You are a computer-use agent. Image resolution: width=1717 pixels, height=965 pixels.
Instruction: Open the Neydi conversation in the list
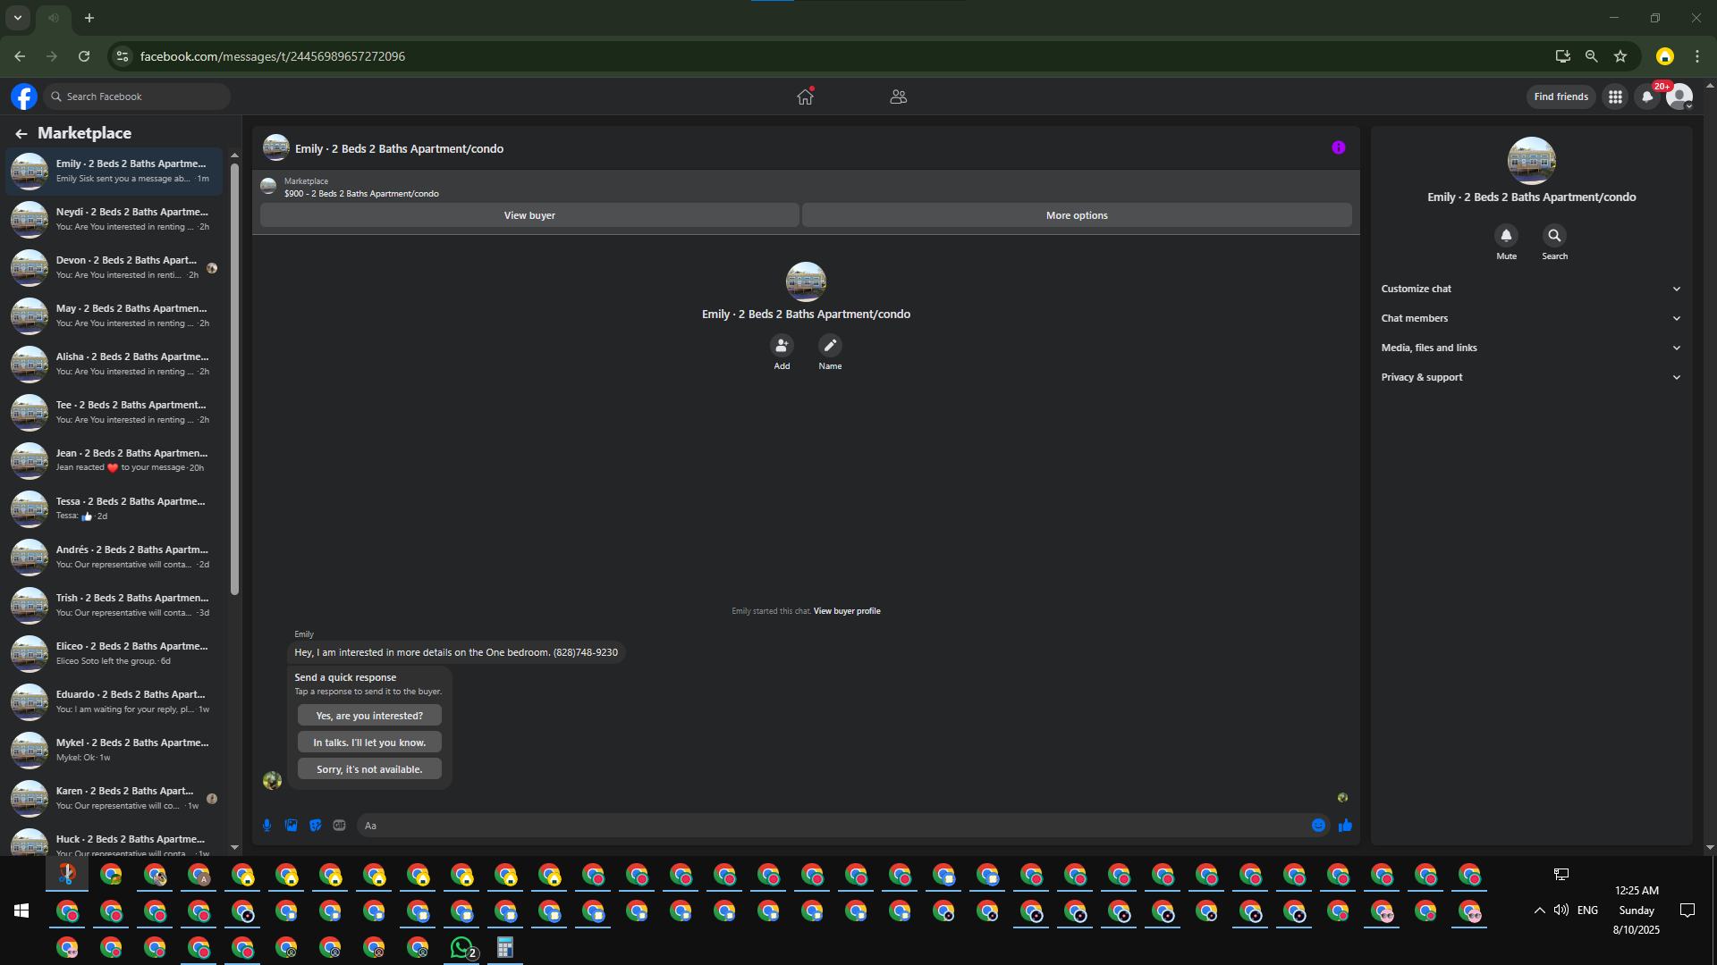tap(114, 219)
